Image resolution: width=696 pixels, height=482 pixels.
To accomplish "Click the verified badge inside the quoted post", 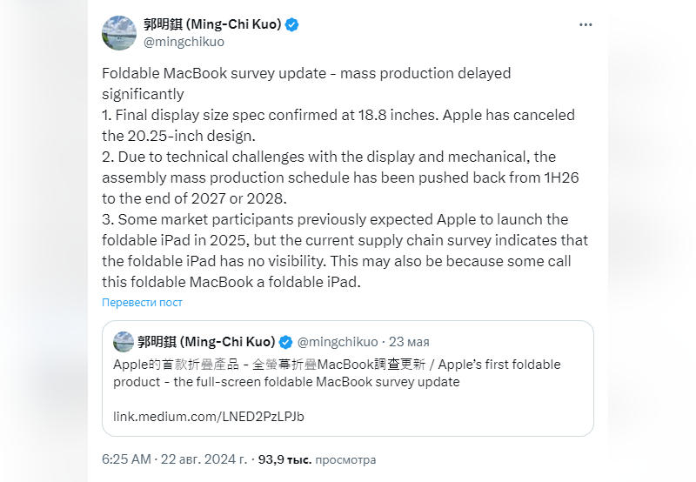I will click(x=286, y=341).
